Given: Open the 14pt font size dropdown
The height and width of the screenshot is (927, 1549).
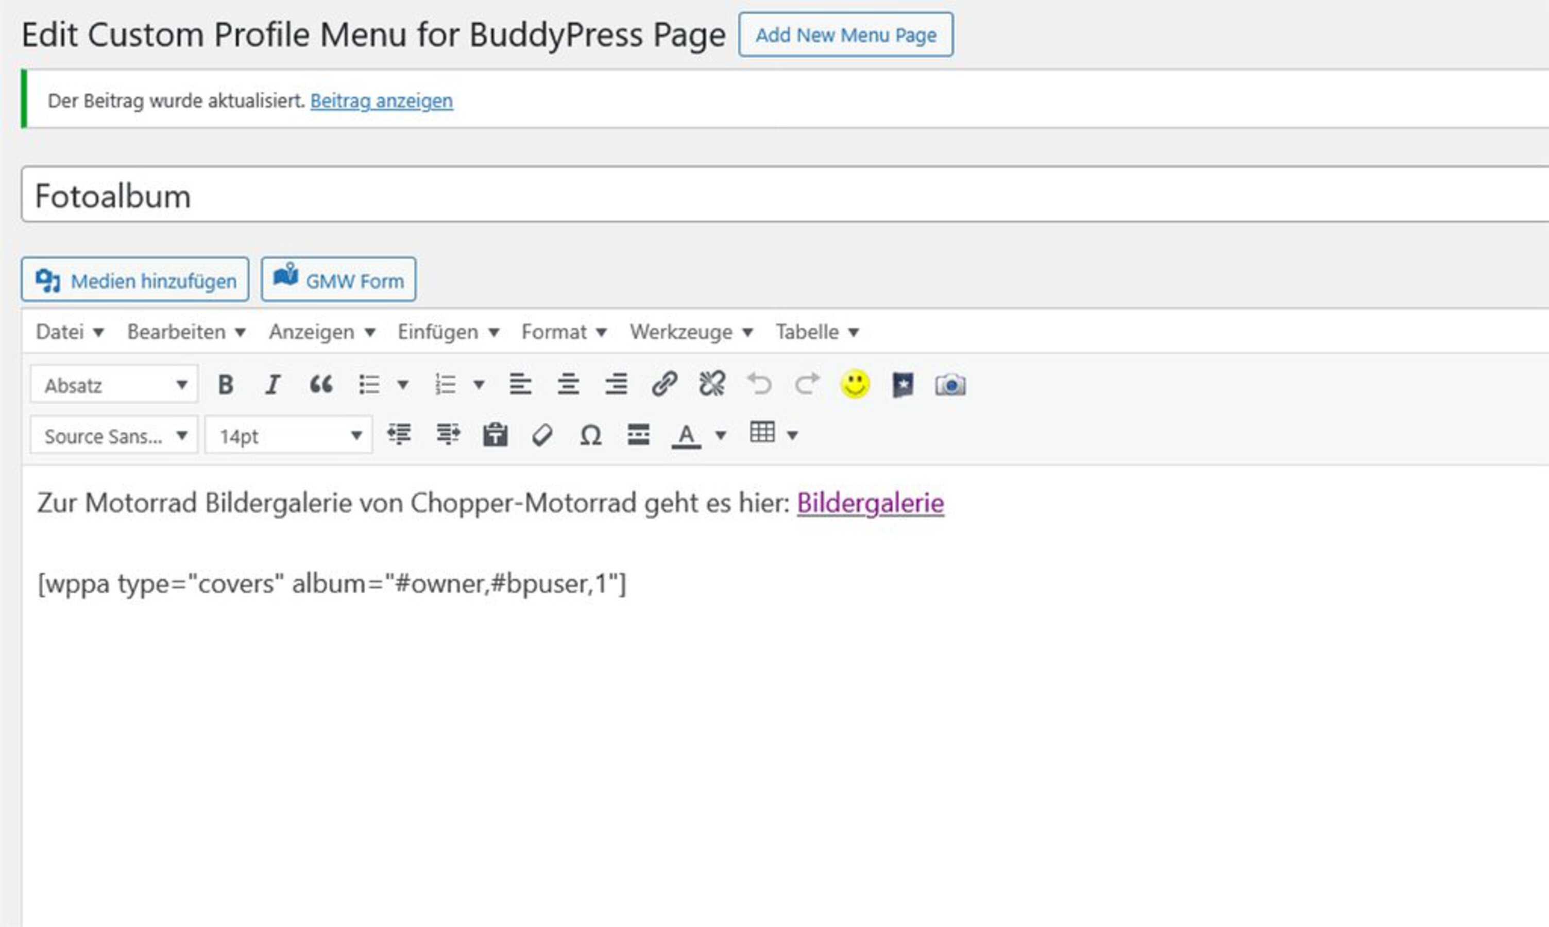Looking at the screenshot, I should (290, 435).
